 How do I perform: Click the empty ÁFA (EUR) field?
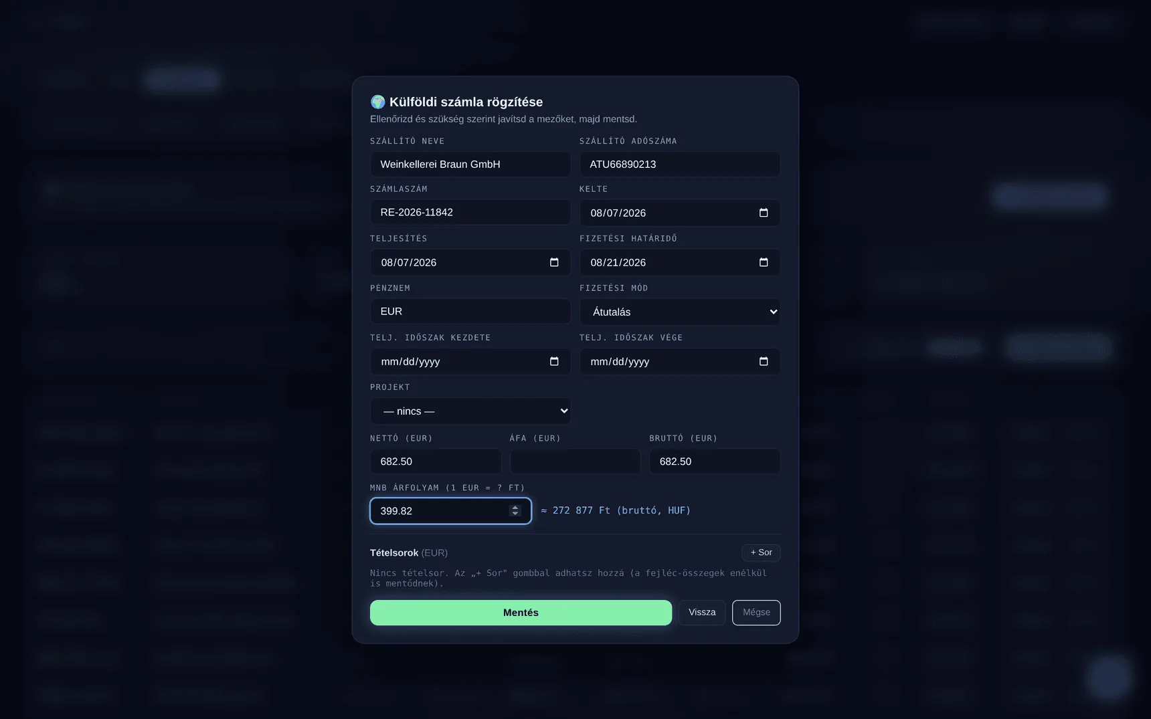click(575, 461)
